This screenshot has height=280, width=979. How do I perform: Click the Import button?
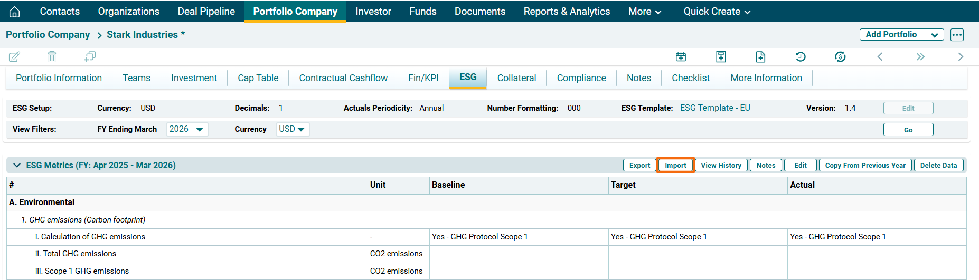pos(675,165)
